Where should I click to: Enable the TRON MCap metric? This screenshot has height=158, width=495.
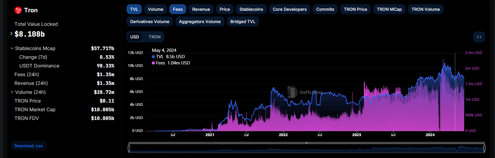coord(389,9)
